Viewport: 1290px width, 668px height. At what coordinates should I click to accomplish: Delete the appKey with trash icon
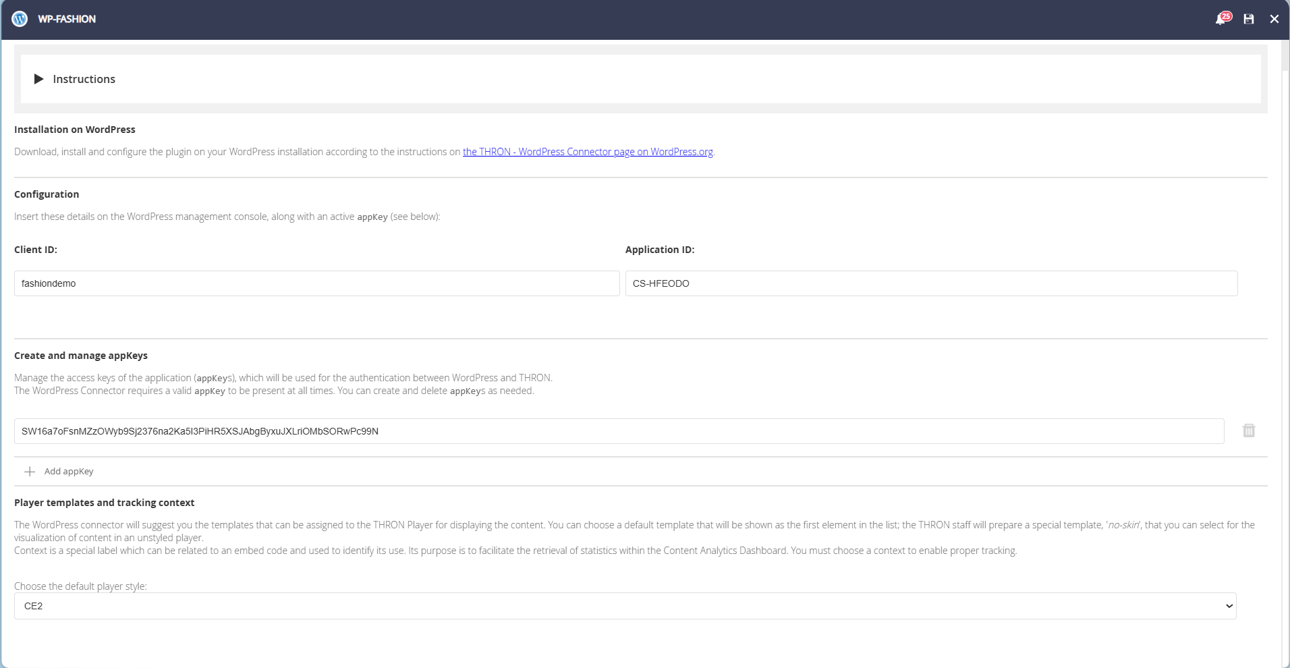tap(1249, 430)
